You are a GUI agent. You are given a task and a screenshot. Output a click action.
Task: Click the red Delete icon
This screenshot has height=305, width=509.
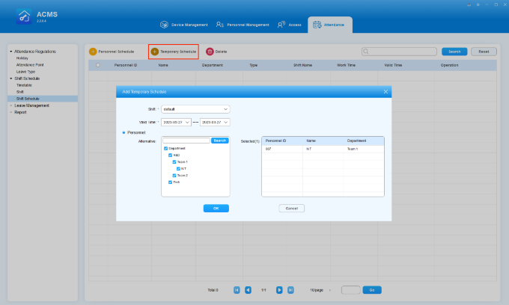(x=210, y=52)
